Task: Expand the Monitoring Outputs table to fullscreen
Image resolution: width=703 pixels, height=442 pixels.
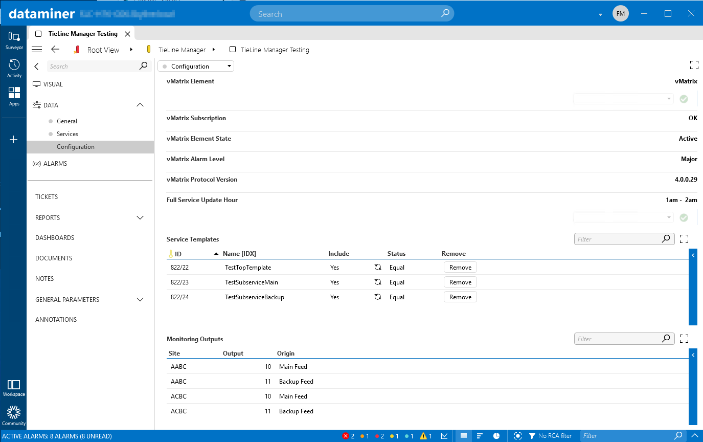Action: [684, 339]
